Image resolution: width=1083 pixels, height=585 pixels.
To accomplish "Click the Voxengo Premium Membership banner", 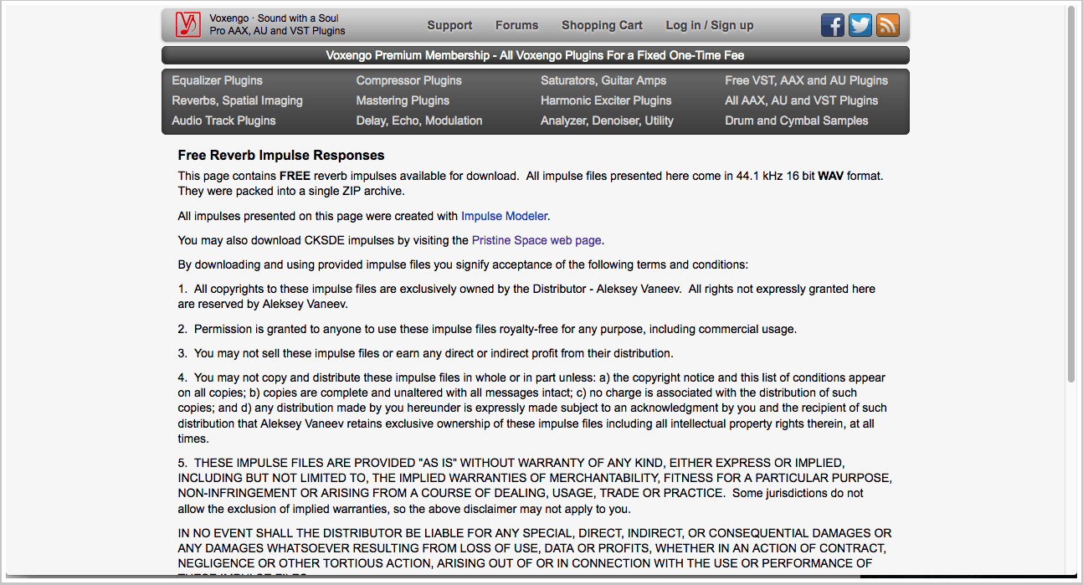I will 535,55.
